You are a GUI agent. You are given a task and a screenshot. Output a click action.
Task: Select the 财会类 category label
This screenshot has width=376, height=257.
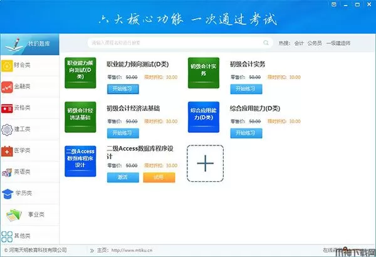click(x=22, y=65)
